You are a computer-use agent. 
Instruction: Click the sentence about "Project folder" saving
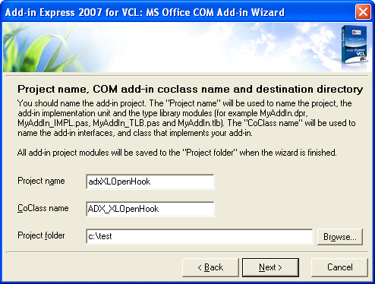(177, 153)
